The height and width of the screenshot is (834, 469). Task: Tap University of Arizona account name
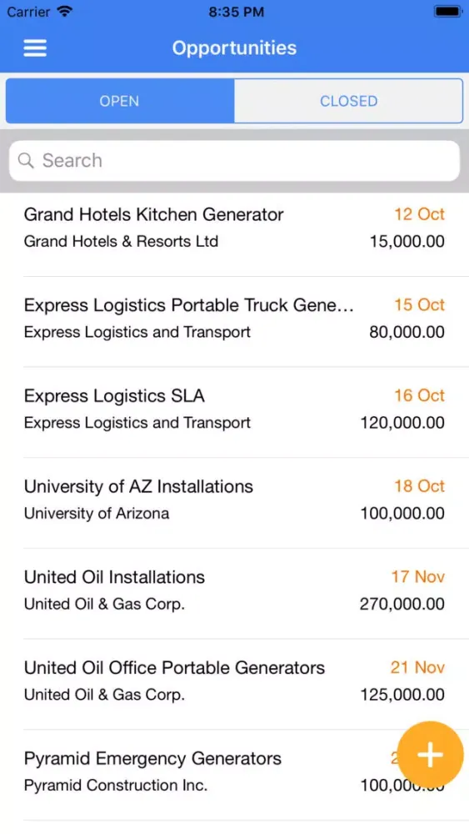pos(97,513)
